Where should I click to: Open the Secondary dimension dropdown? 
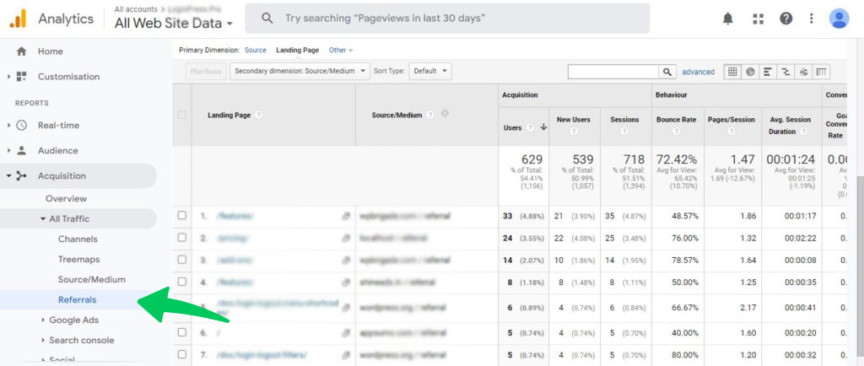(300, 72)
